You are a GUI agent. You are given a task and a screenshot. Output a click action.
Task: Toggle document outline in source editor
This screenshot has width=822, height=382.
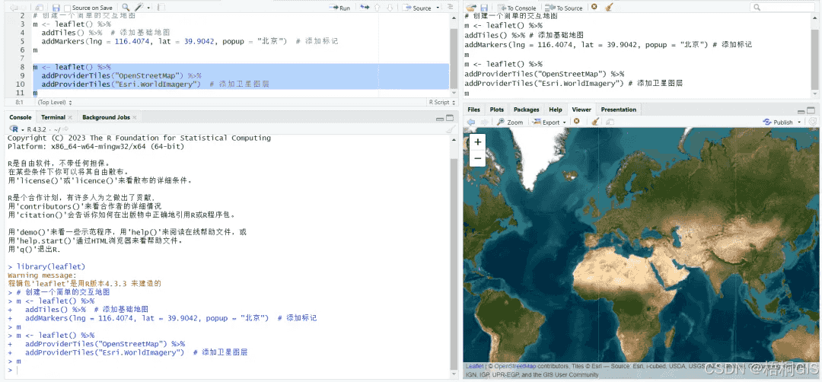[x=450, y=7]
